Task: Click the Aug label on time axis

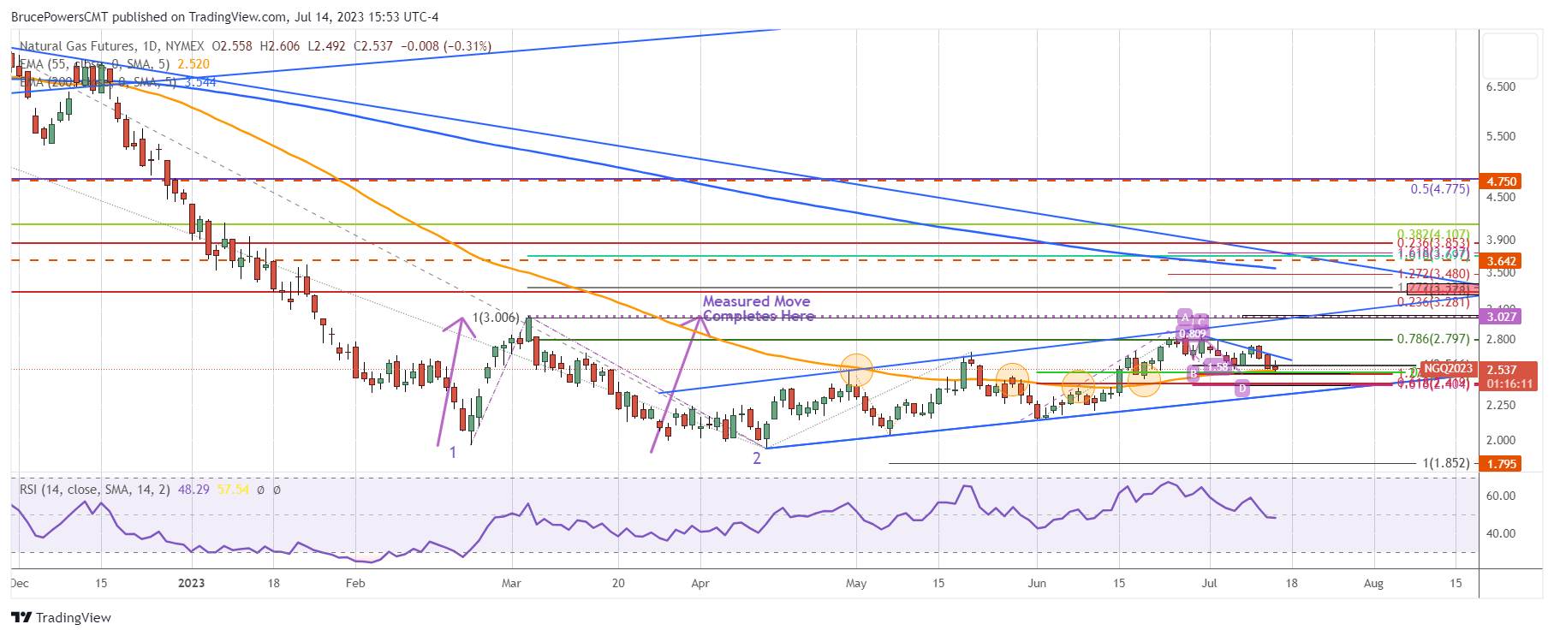Action: point(1373,584)
